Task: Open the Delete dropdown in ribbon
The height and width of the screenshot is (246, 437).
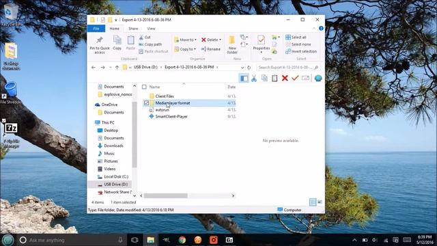Action: click(x=211, y=40)
